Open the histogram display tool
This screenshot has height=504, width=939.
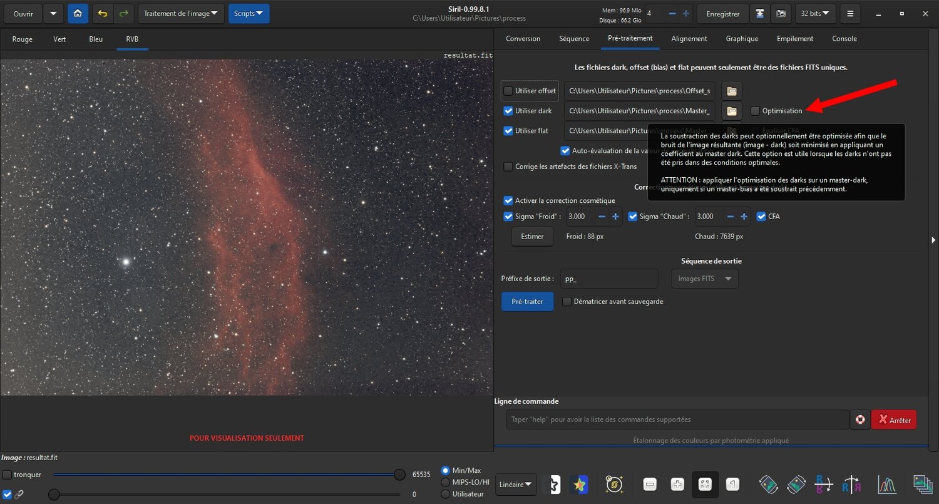coord(886,485)
